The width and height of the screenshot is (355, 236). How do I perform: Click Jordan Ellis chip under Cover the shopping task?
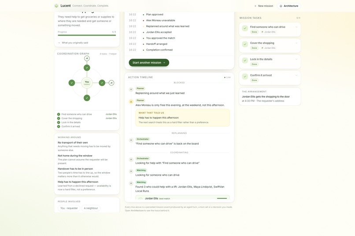(x=268, y=48)
